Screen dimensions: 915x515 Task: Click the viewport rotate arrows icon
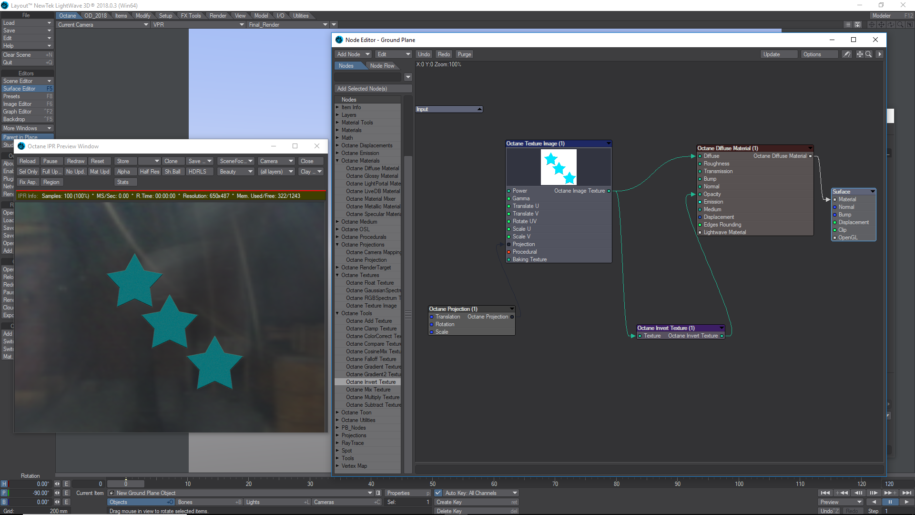tap(891, 24)
